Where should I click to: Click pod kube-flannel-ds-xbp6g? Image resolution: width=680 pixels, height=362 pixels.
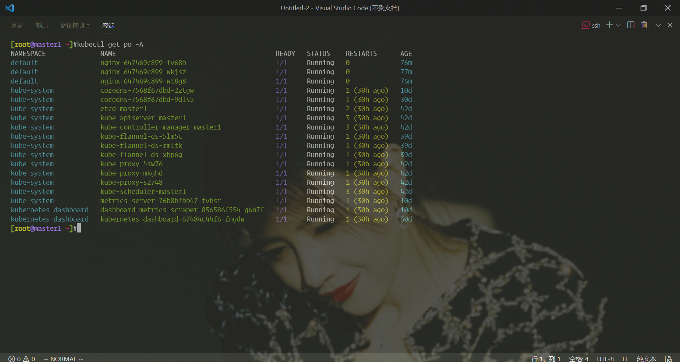tap(141, 155)
